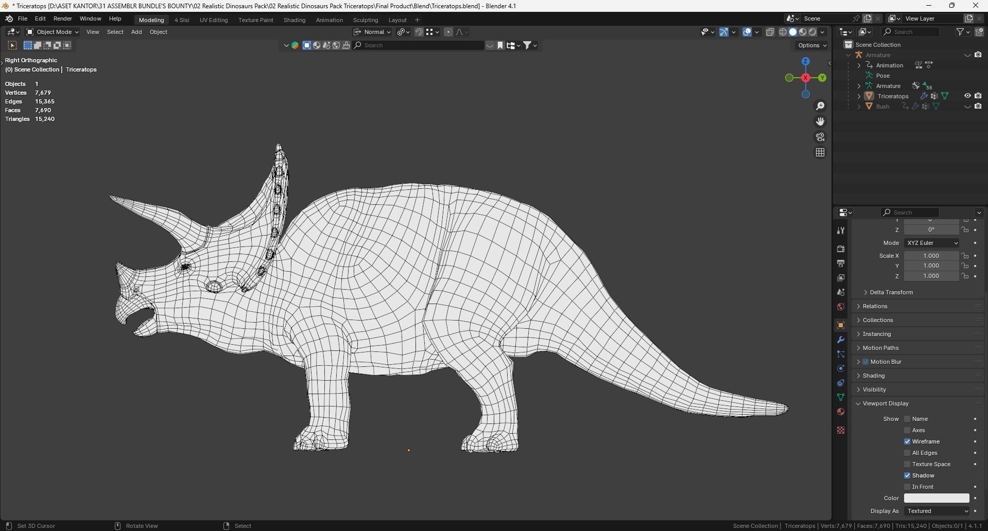The image size is (988, 531).
Task: Expand the Motion Paths panel
Action: point(880,348)
